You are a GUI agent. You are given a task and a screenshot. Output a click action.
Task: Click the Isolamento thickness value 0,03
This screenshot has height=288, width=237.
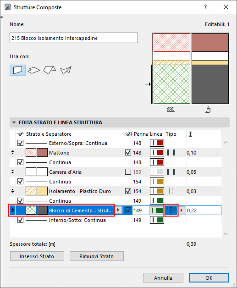(192, 191)
